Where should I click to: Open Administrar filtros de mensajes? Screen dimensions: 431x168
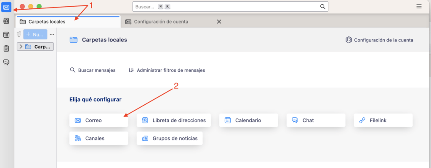[167, 70]
